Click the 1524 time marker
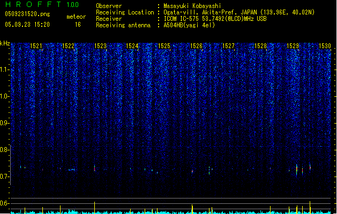337x214 pixels. coord(132,46)
